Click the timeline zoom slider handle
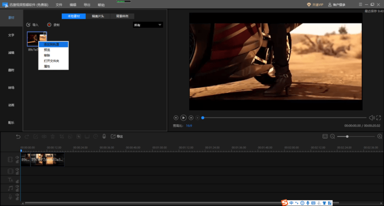The height and width of the screenshot is (206, 384). 347,137
